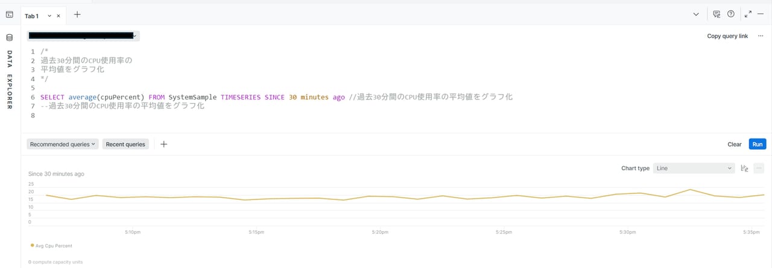Open chart more options ellipsis
The image size is (772, 268).
[759, 169]
